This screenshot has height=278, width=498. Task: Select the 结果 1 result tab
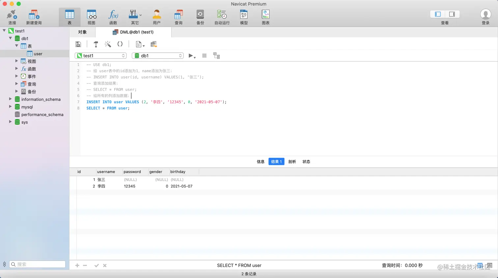(x=276, y=162)
